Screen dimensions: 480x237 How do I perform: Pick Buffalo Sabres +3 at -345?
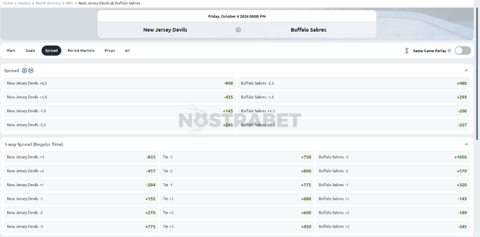coord(393,227)
